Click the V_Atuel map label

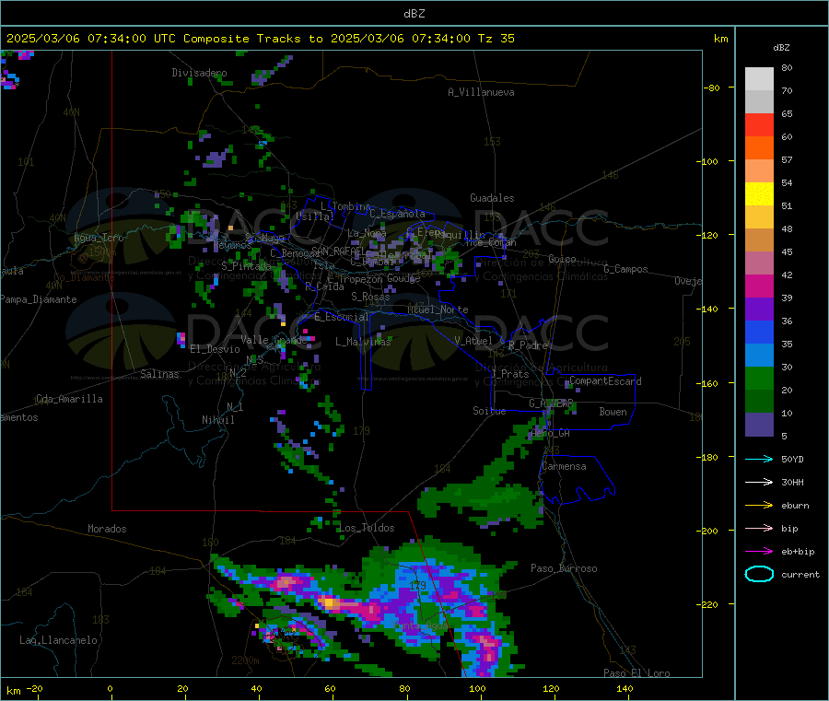(x=473, y=341)
